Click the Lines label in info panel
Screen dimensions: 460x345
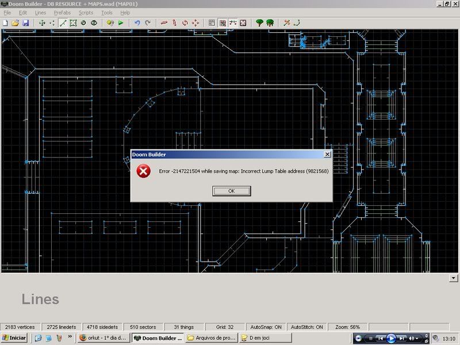pos(40,299)
